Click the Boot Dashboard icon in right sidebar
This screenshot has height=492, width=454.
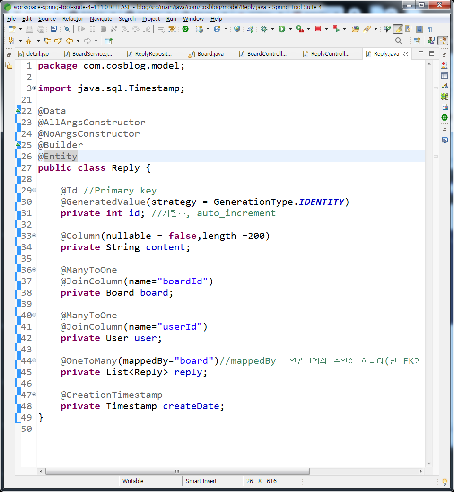445,118
